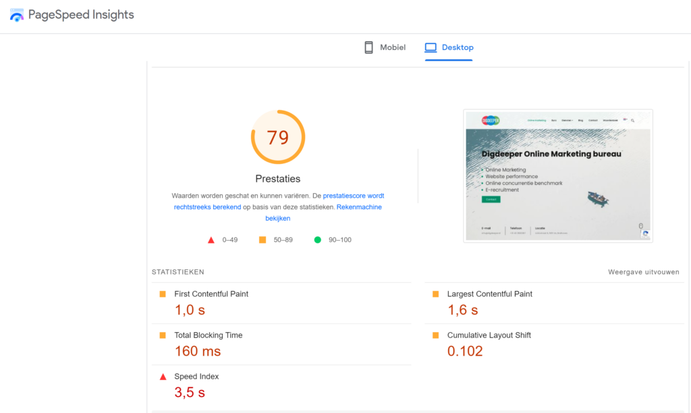Click the red triangle beside Speed Index
The image size is (691, 413).
(162, 377)
